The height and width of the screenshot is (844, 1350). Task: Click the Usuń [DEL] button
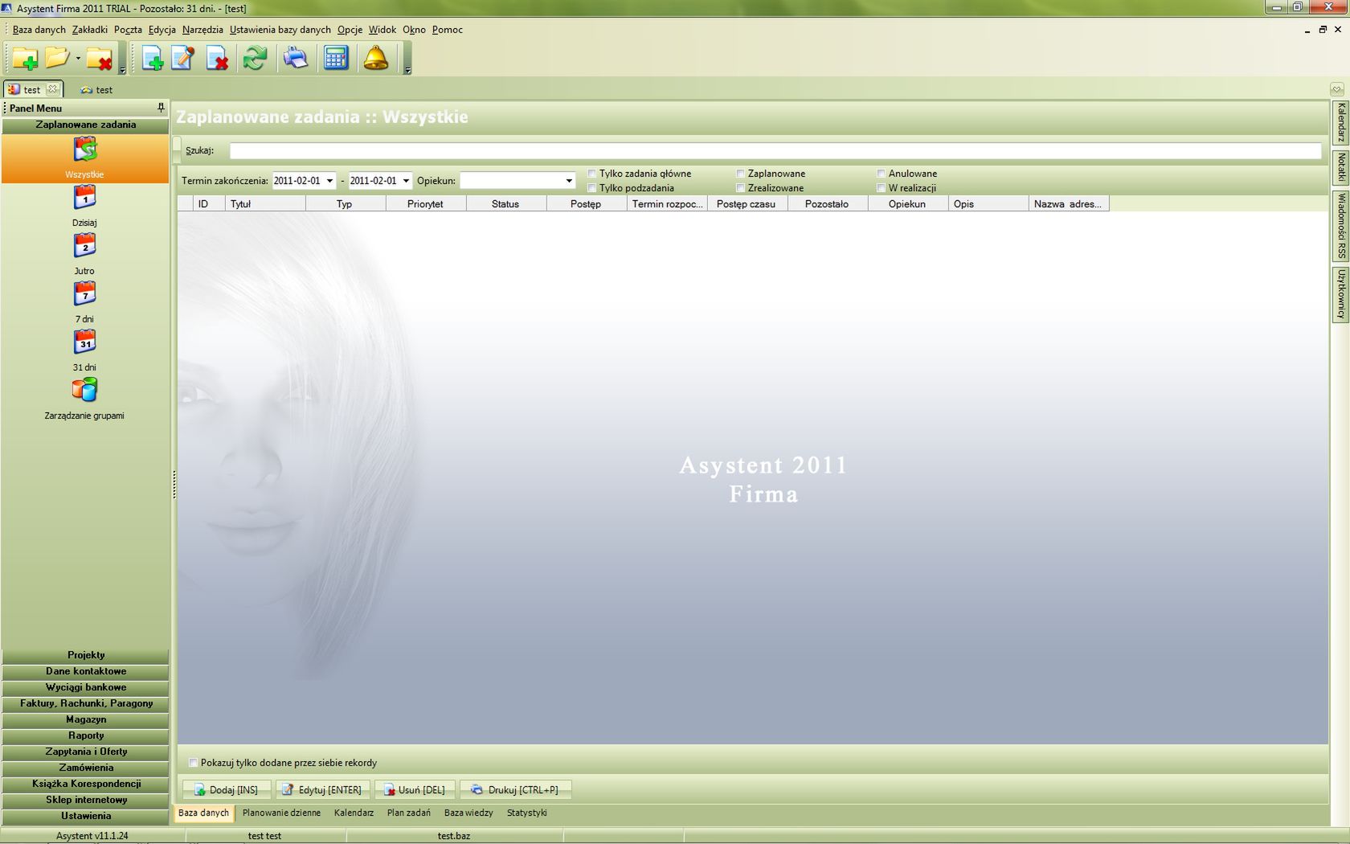415,790
